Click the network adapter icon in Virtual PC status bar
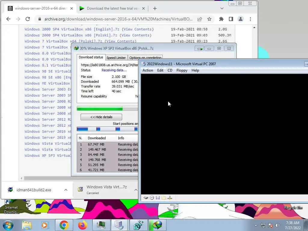This screenshot has width=308, height=231. pos(170,198)
